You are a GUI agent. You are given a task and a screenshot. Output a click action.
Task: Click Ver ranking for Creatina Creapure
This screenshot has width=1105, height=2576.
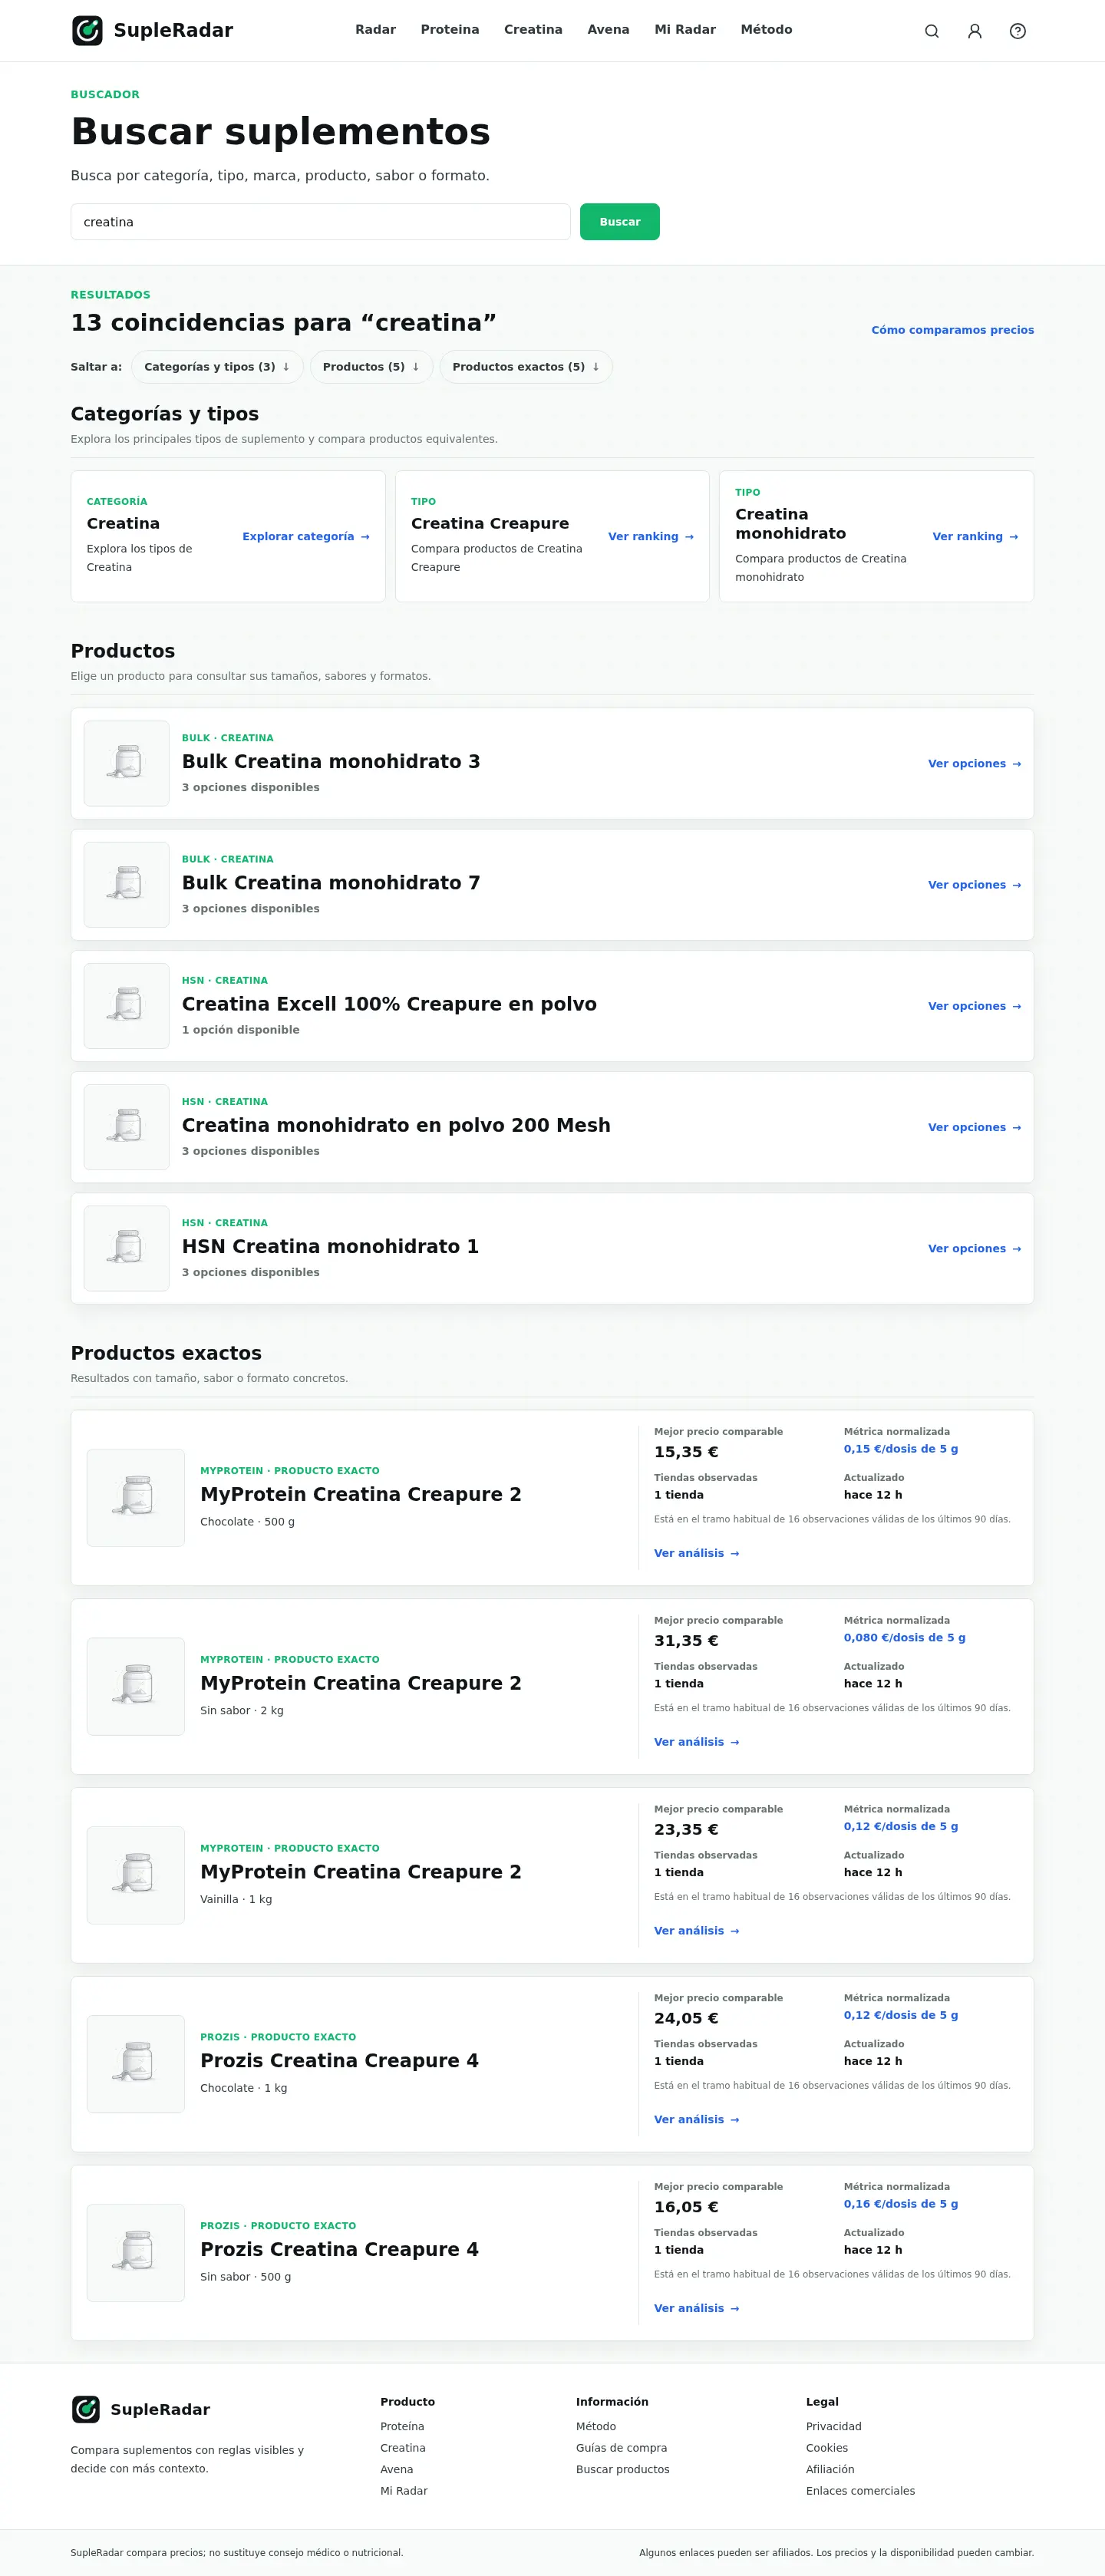pyautogui.click(x=651, y=537)
